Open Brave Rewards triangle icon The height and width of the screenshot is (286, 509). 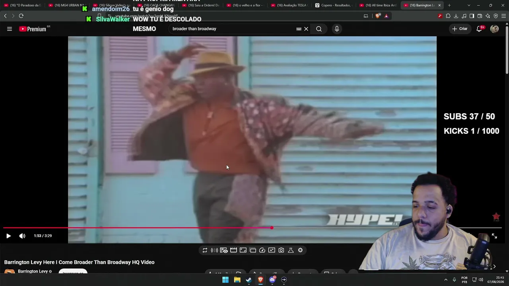click(386, 16)
